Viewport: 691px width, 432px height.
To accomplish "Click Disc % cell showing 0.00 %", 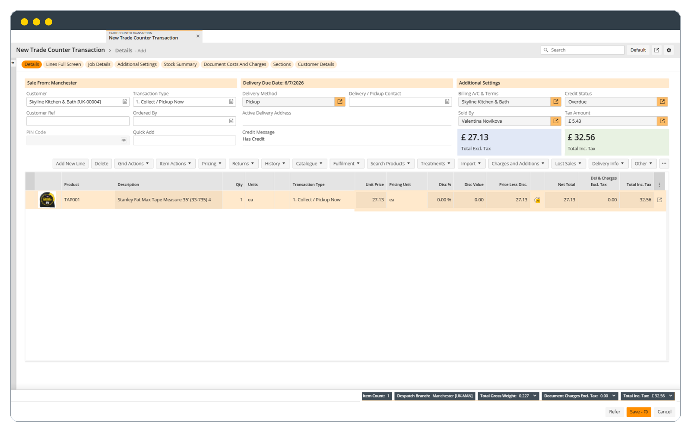I will [441, 200].
